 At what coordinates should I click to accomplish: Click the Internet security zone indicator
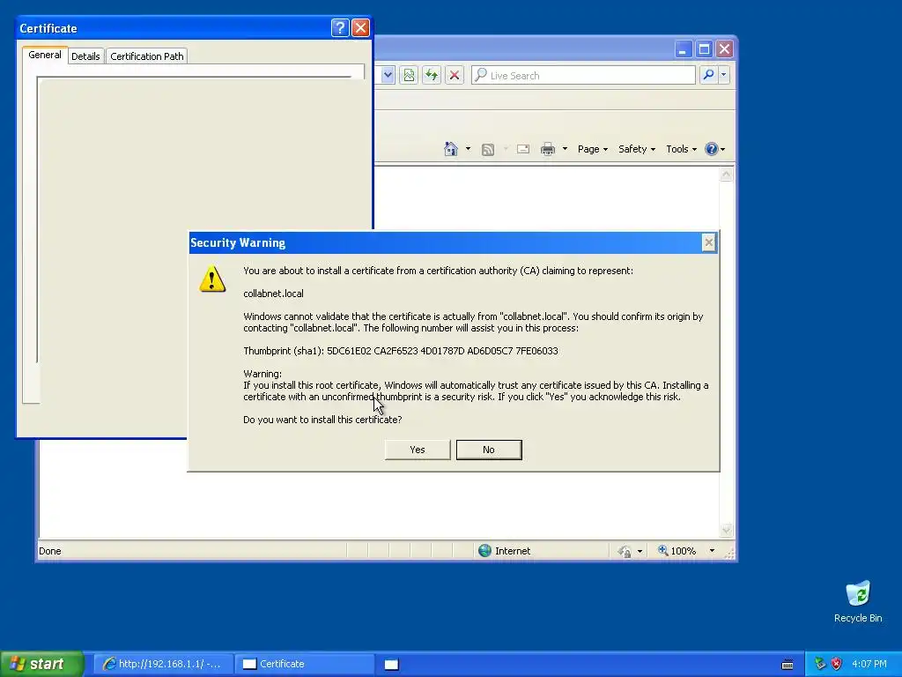504,551
